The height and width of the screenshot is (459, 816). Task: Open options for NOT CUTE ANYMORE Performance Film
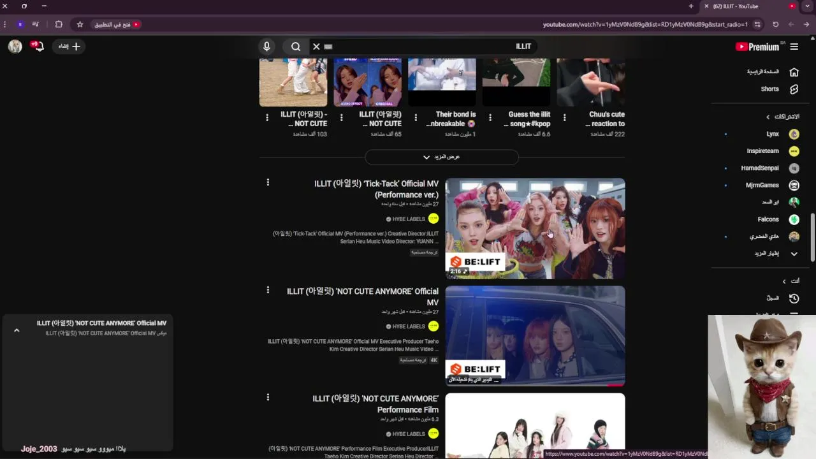point(268,397)
